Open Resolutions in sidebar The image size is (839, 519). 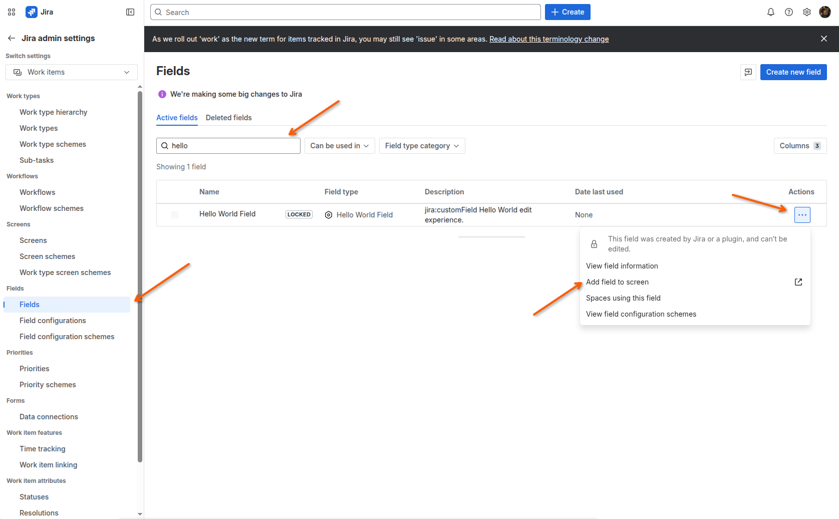[x=67, y=513]
